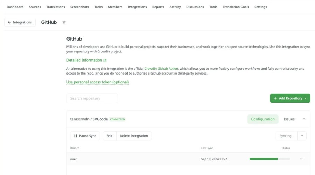
Task: Select the main branch row
Action: pos(188,159)
